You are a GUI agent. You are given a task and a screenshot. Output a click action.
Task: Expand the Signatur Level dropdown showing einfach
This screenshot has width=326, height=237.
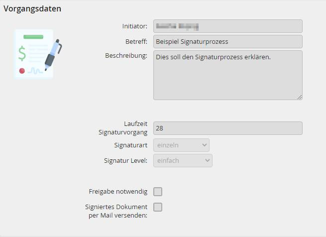183,160
